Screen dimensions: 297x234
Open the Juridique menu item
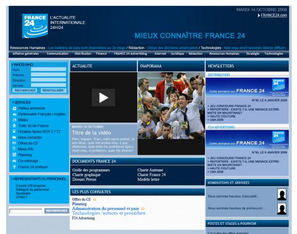[177, 54]
